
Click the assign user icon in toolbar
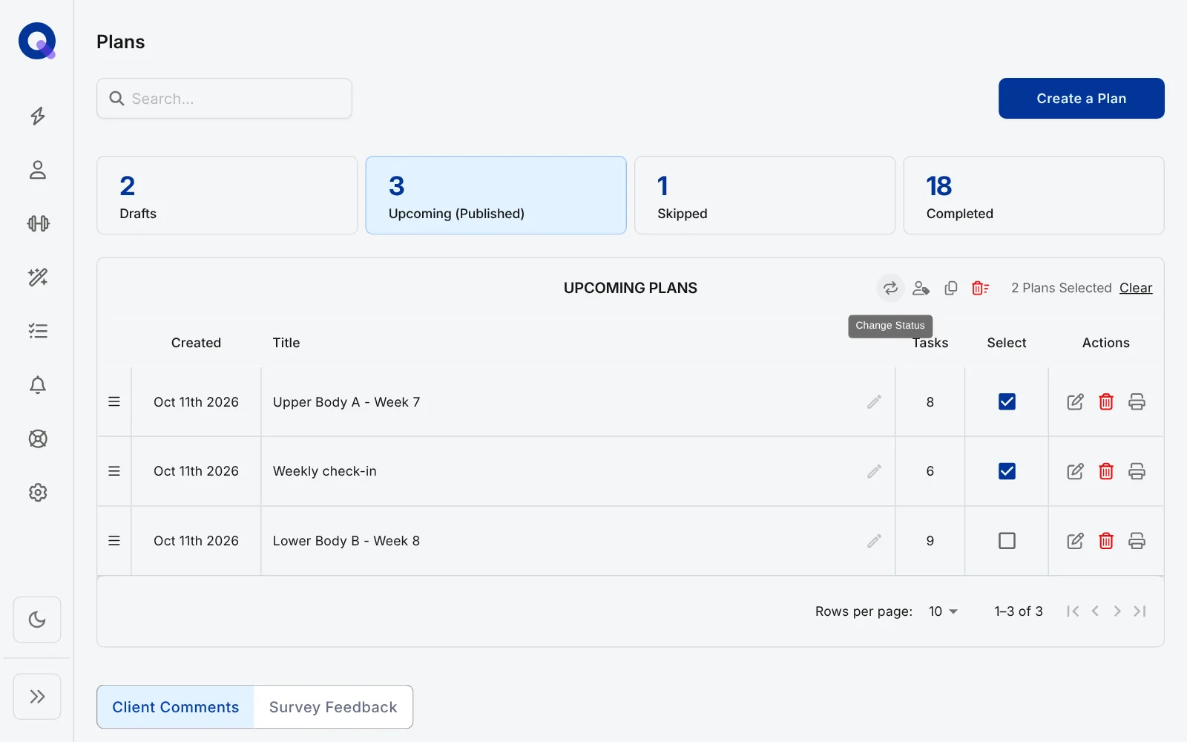[921, 288]
